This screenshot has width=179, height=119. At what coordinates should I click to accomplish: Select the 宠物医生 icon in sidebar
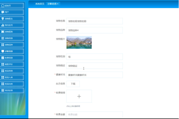(3, 19)
